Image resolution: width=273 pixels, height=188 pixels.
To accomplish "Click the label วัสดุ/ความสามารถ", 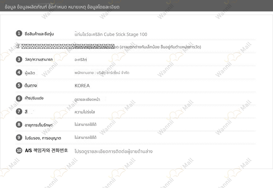I will pyautogui.click(x=39, y=59).
